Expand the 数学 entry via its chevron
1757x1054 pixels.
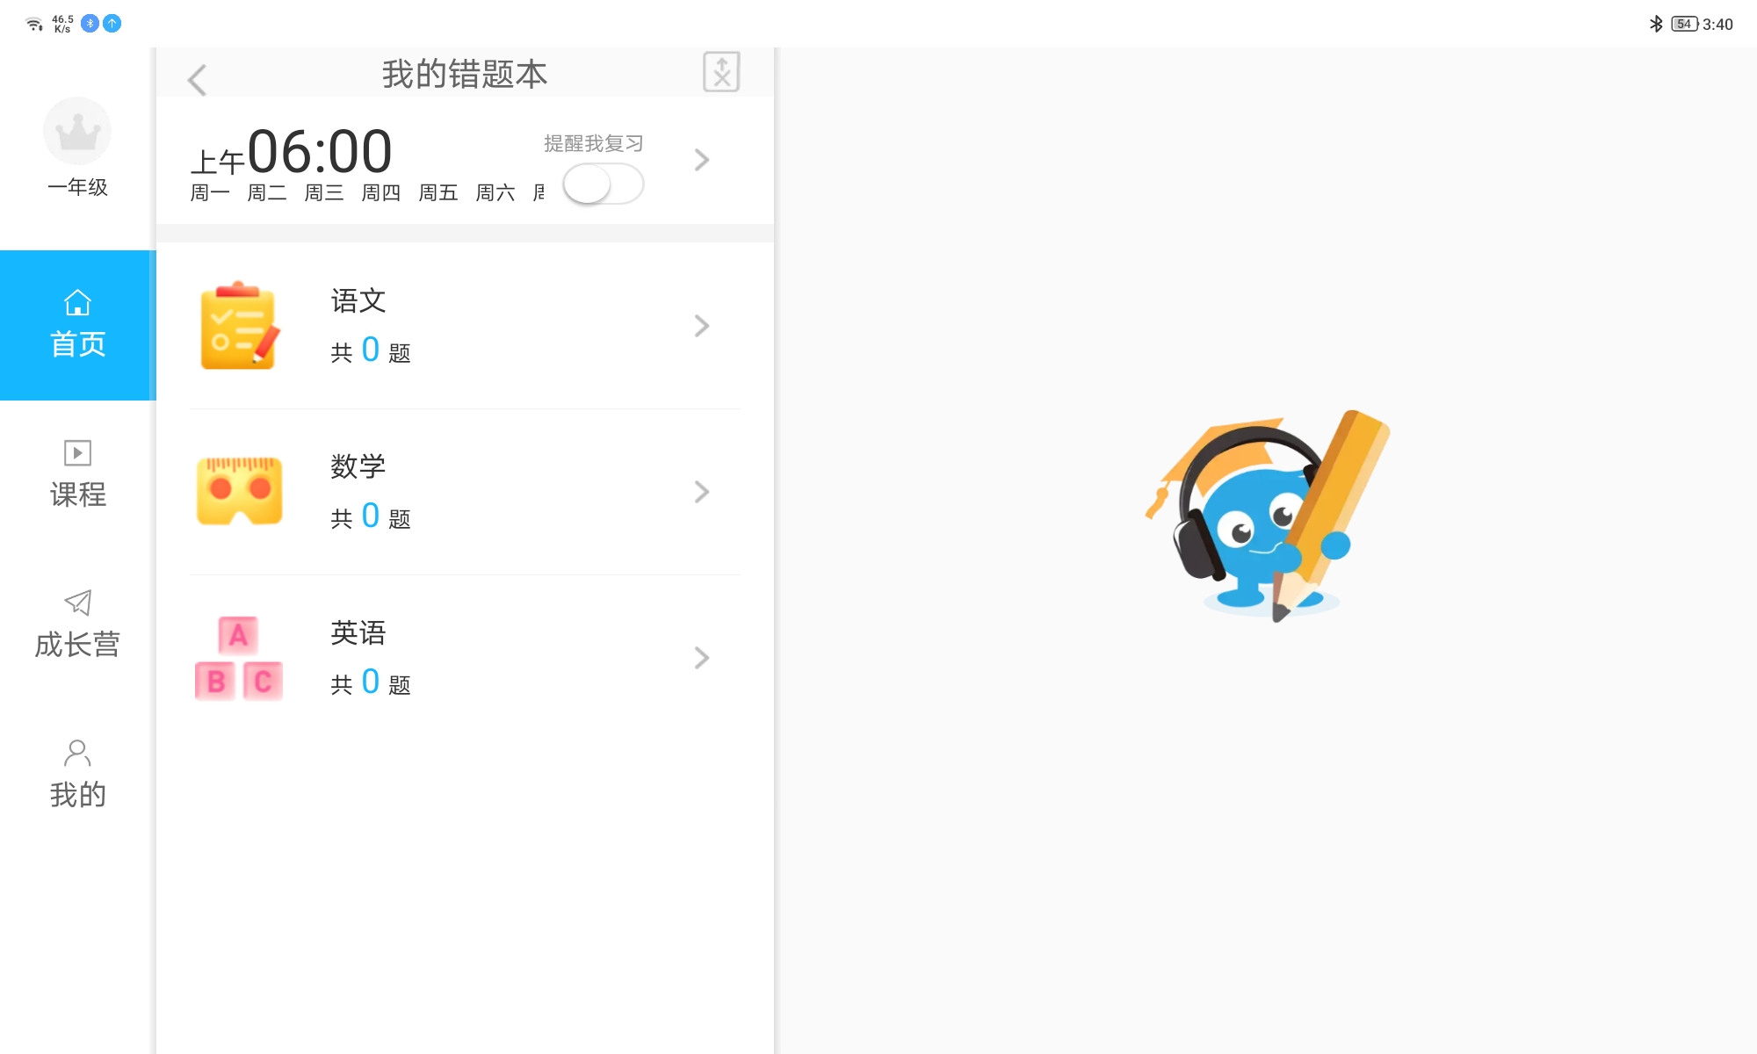point(701,492)
